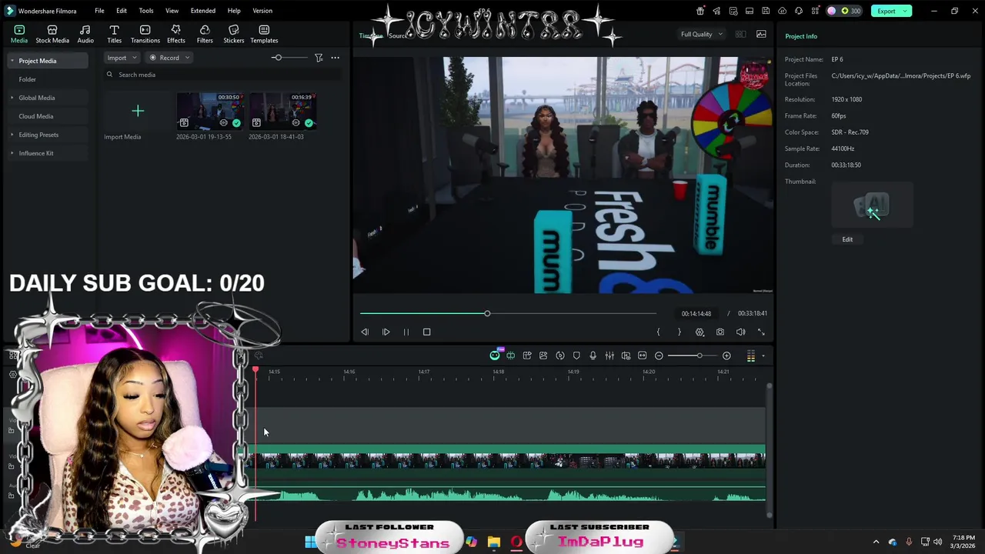Open the Titles tab

pos(114,34)
